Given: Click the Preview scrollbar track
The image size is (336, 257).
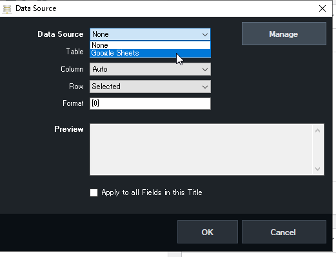Looking at the screenshot, I should click(x=318, y=150).
